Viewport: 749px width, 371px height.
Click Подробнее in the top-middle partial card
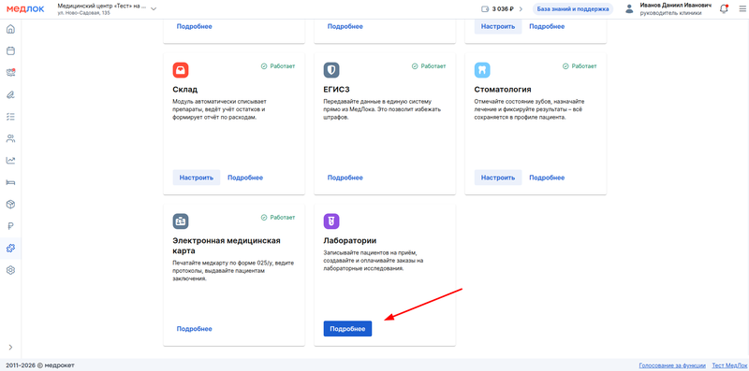pos(345,26)
